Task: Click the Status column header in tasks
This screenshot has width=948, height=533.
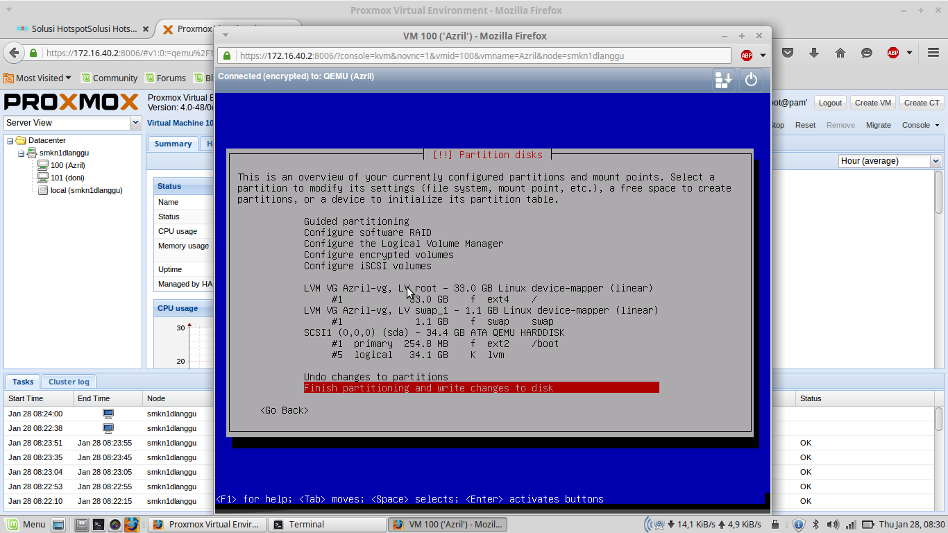Action: pos(865,398)
